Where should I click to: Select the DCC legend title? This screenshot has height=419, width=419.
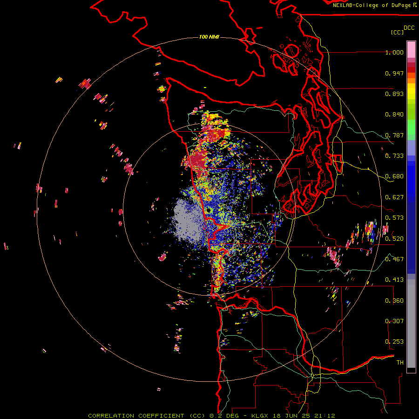[x=409, y=28]
